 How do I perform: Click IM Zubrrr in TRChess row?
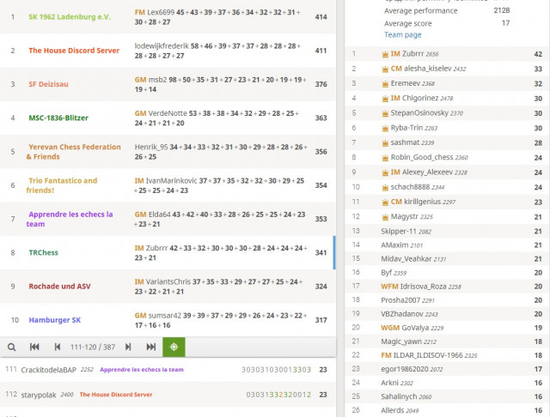(x=151, y=248)
